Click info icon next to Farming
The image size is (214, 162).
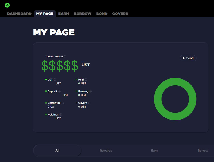coord(91,91)
